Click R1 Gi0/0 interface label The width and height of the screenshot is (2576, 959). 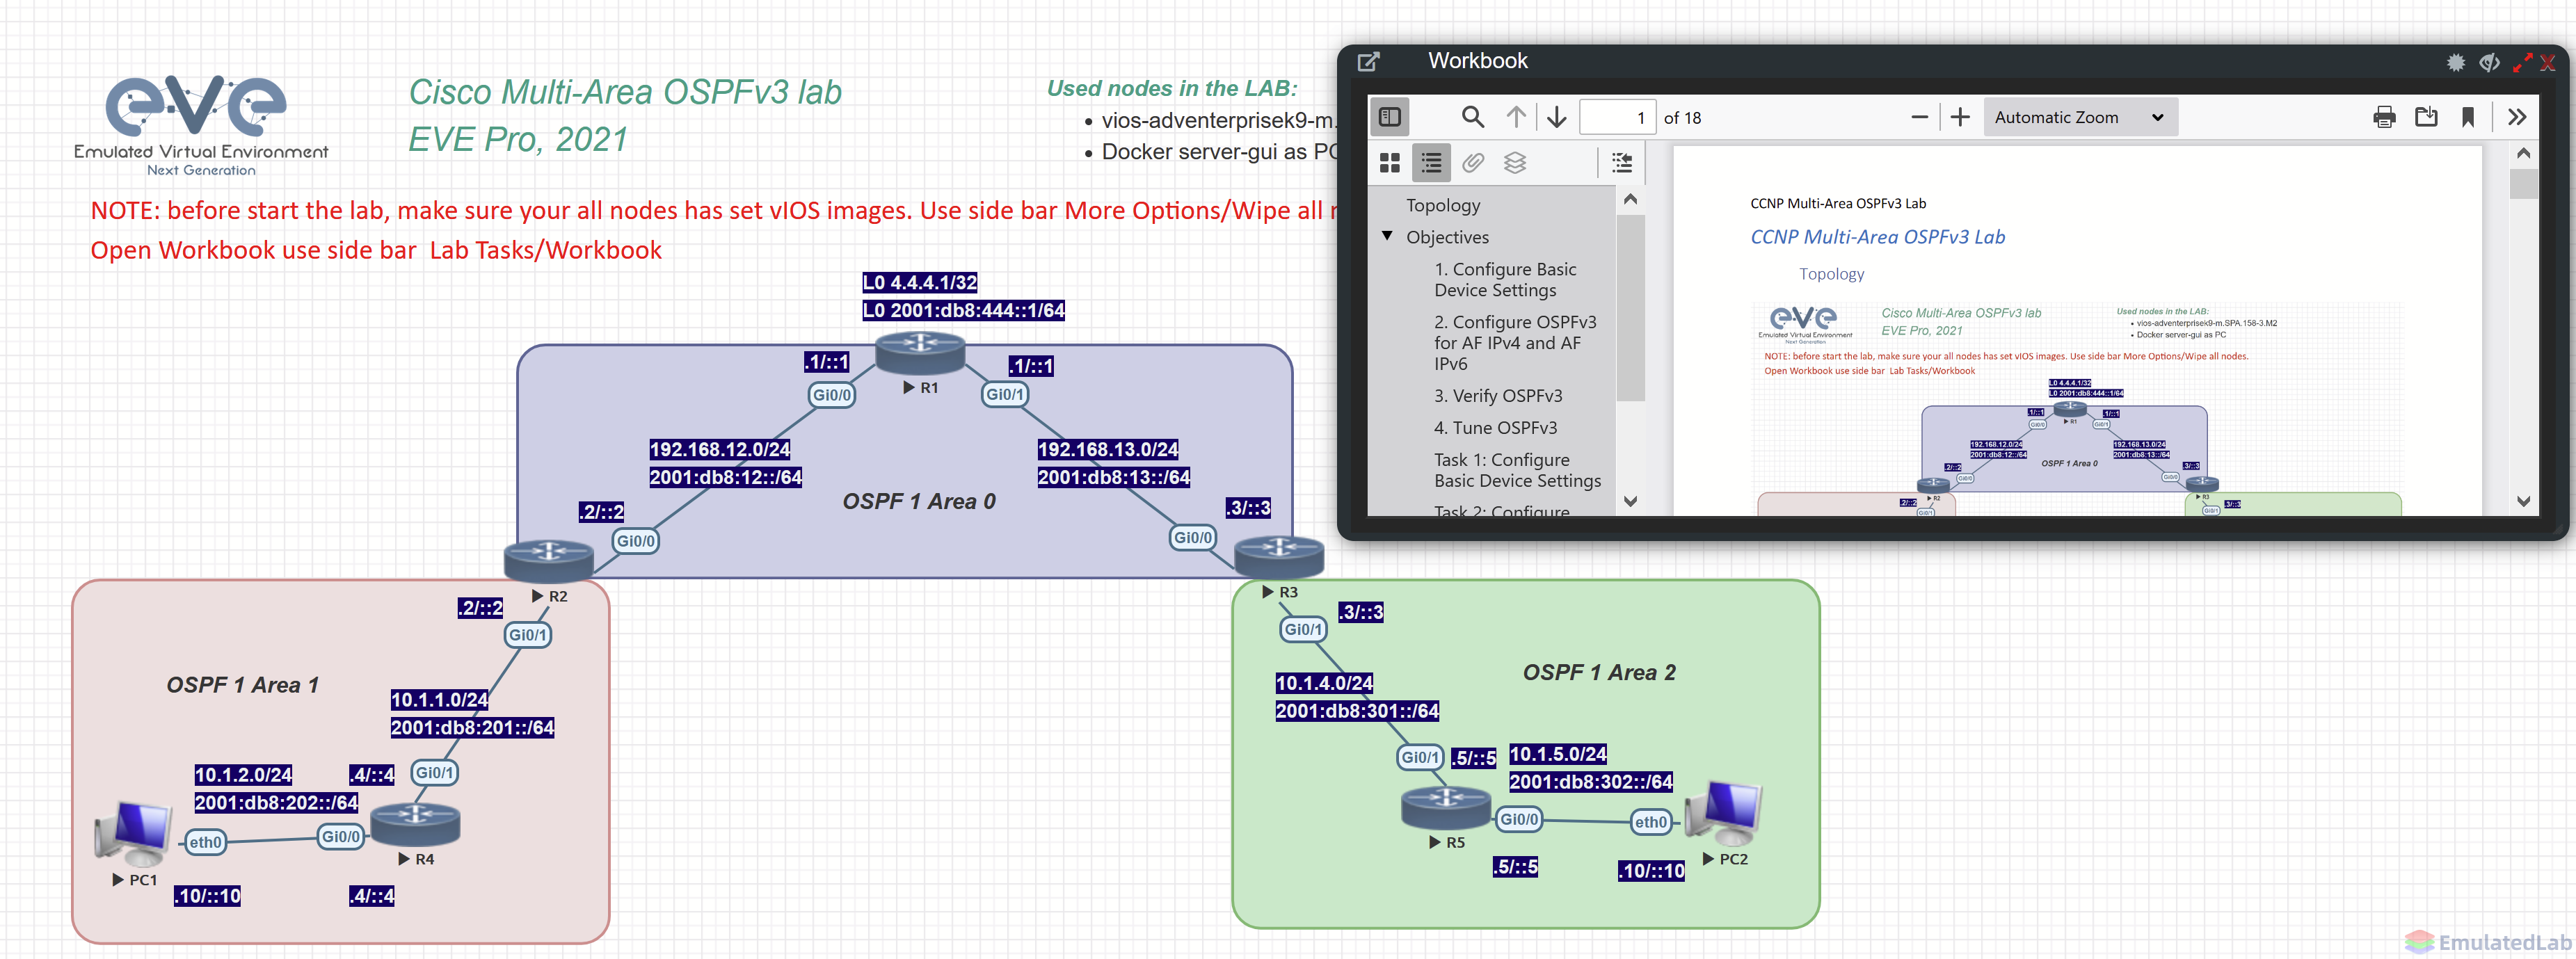(831, 395)
